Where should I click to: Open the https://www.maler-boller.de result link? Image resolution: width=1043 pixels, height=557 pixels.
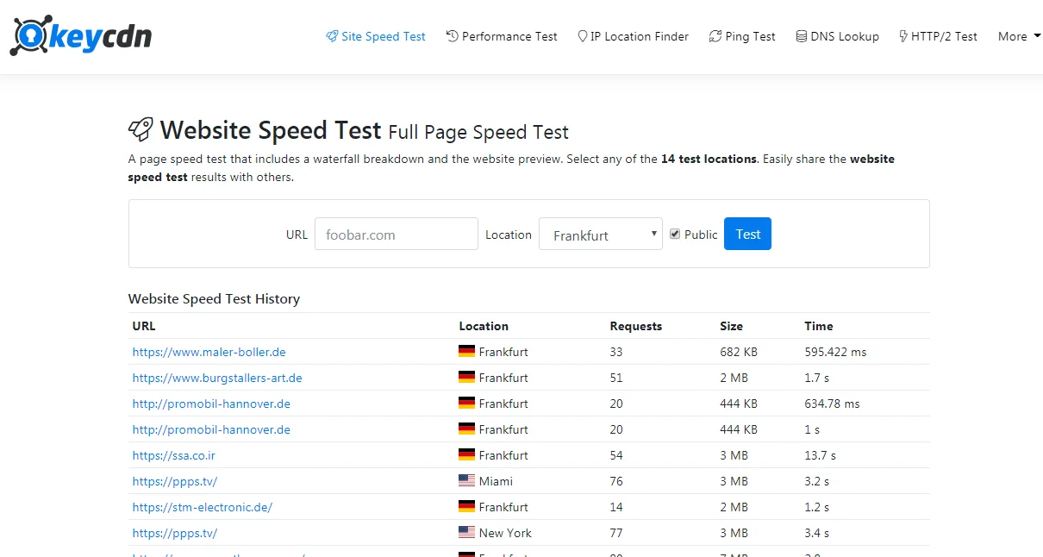[x=209, y=352]
